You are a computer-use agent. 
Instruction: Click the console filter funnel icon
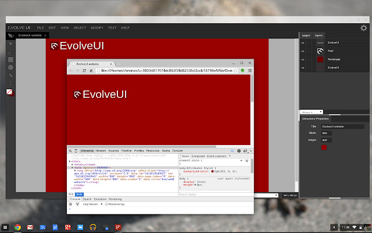[77, 204]
